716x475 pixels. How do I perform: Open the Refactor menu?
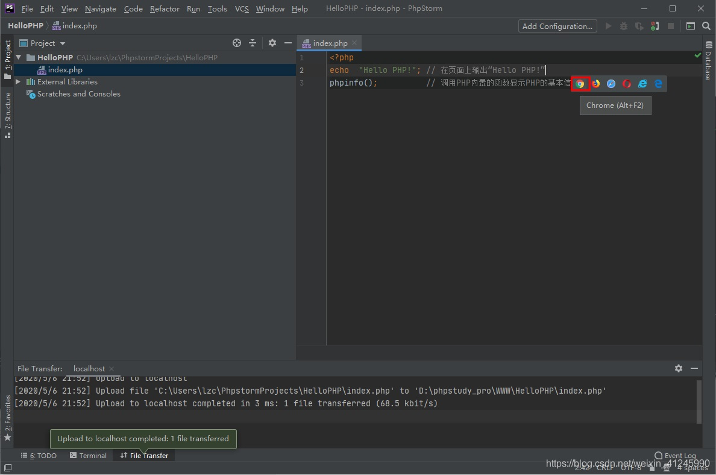[165, 8]
